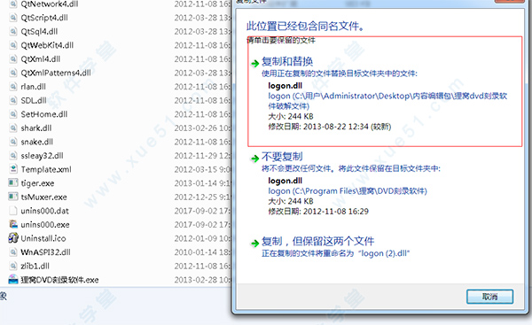Select the snake.dll file name

(x=36, y=142)
